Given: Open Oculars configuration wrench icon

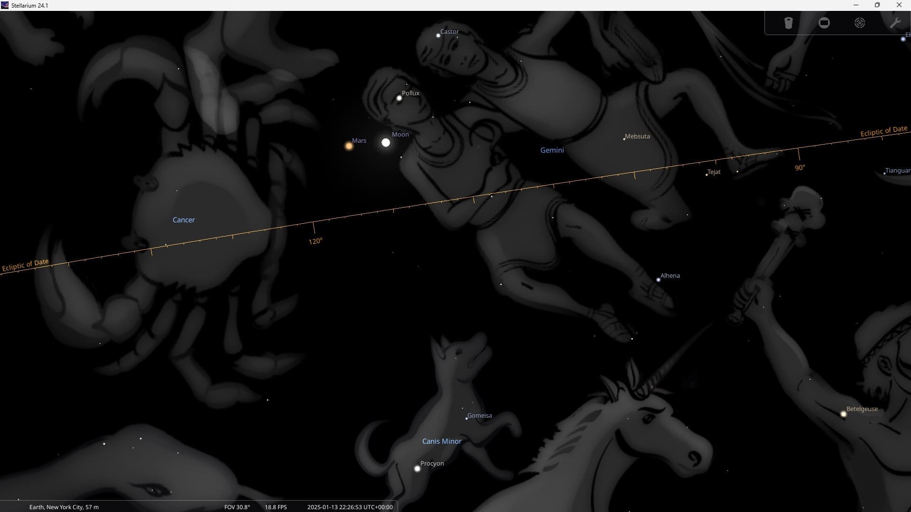Looking at the screenshot, I should [x=895, y=23].
